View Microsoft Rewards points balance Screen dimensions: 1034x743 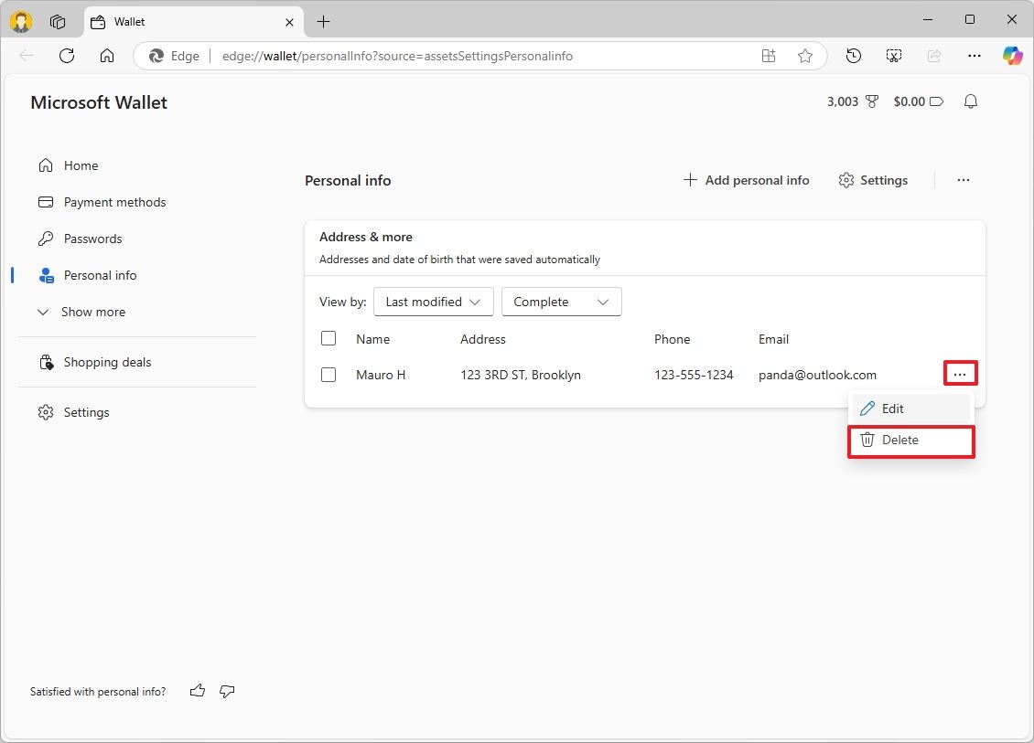(x=850, y=101)
